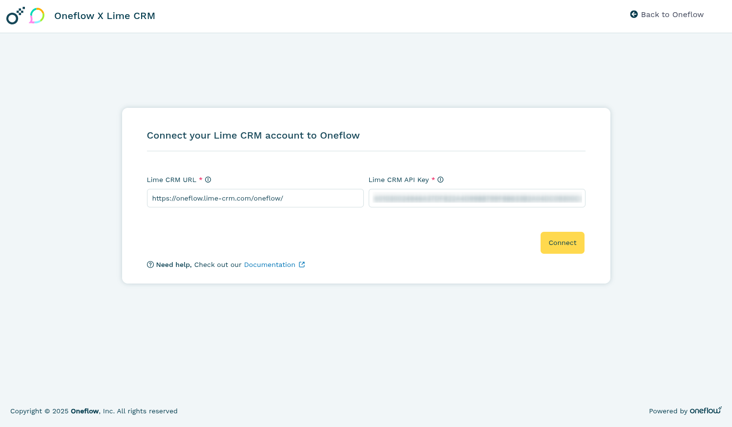Click the external link icon beside Documentation
This screenshot has width=732, height=427.
tap(302, 264)
